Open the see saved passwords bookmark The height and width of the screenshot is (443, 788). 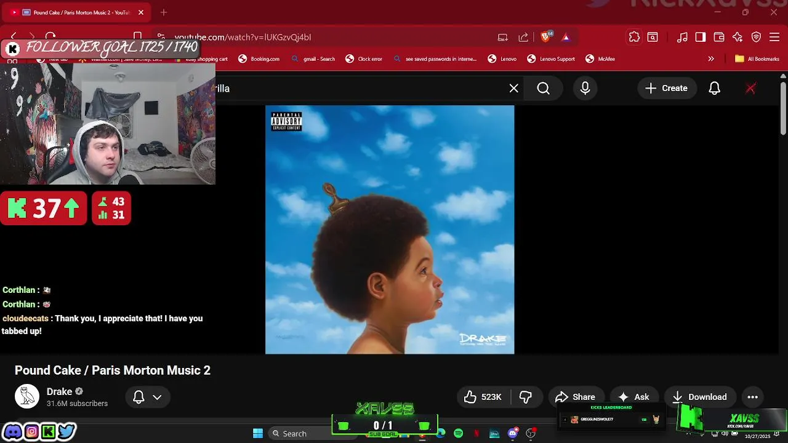coord(435,59)
